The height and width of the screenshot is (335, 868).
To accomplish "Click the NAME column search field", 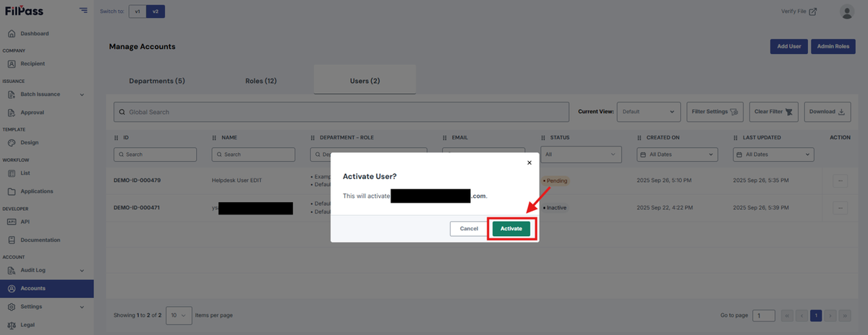I will click(x=253, y=155).
